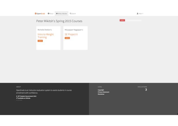The width and height of the screenshot is (178, 126).
Task: Click the ABOUT footer heading
Action: point(18,87)
